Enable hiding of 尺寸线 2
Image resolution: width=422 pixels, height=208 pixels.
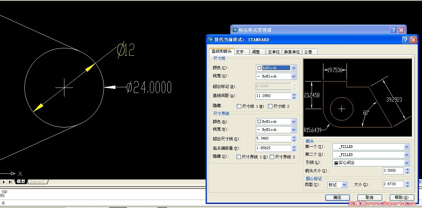point(270,106)
